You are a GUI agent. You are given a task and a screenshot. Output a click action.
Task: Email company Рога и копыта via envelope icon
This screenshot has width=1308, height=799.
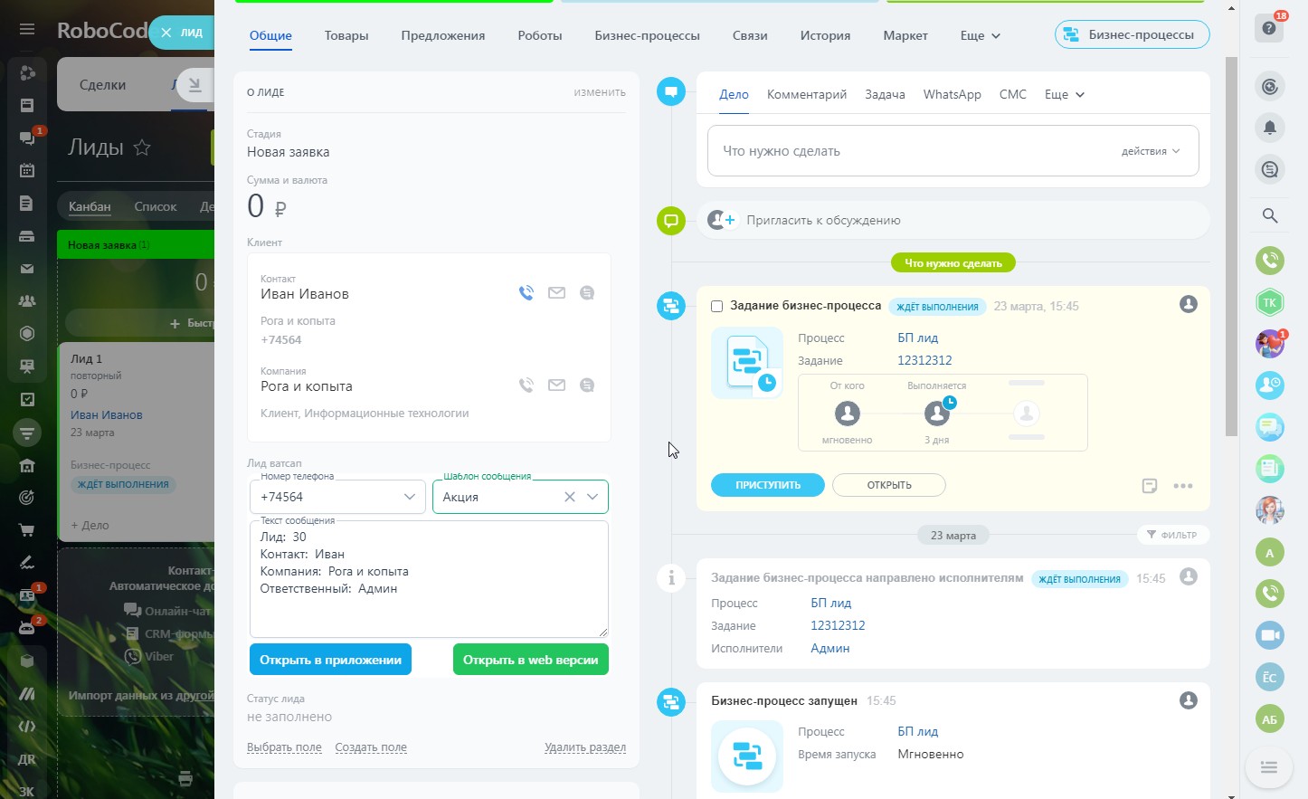pyautogui.click(x=556, y=385)
